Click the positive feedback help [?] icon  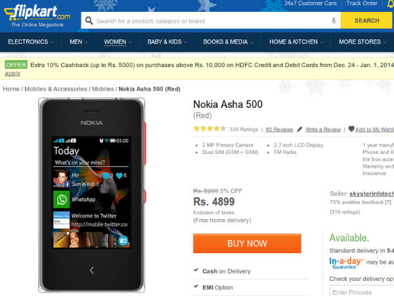(388, 202)
